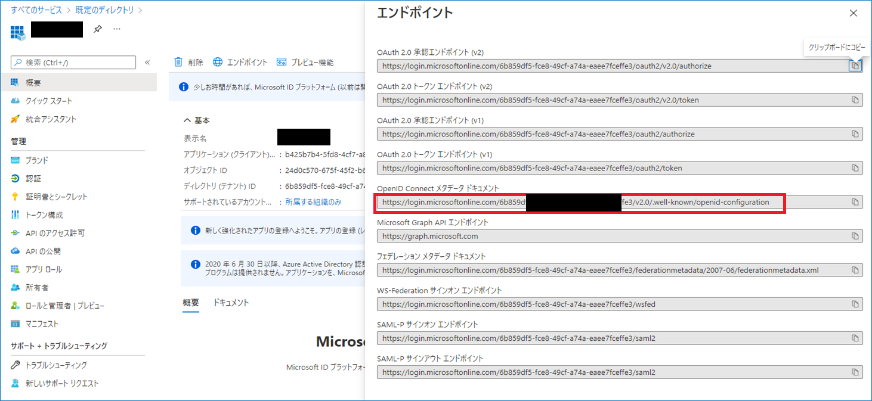Click the search box 検索 (Ctrl+/)
The width and height of the screenshot is (872, 401).
[x=73, y=63]
